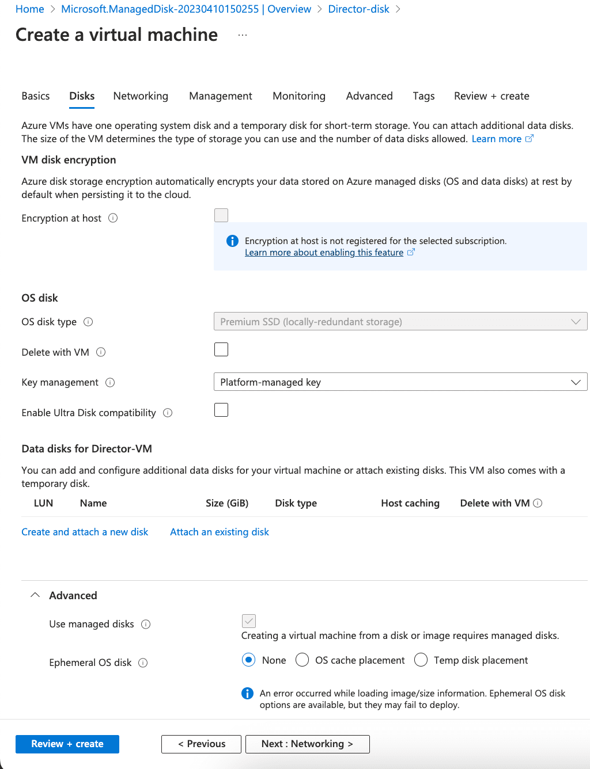Enable Ultra Disk compatibility
The image size is (590, 769).
point(221,410)
